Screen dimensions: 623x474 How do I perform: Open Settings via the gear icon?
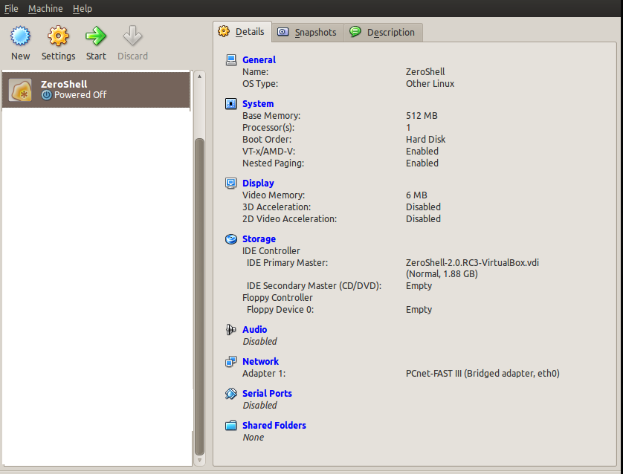58,36
